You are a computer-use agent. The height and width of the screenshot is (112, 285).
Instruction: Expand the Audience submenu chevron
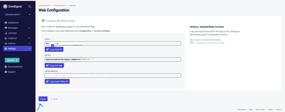(29, 38)
